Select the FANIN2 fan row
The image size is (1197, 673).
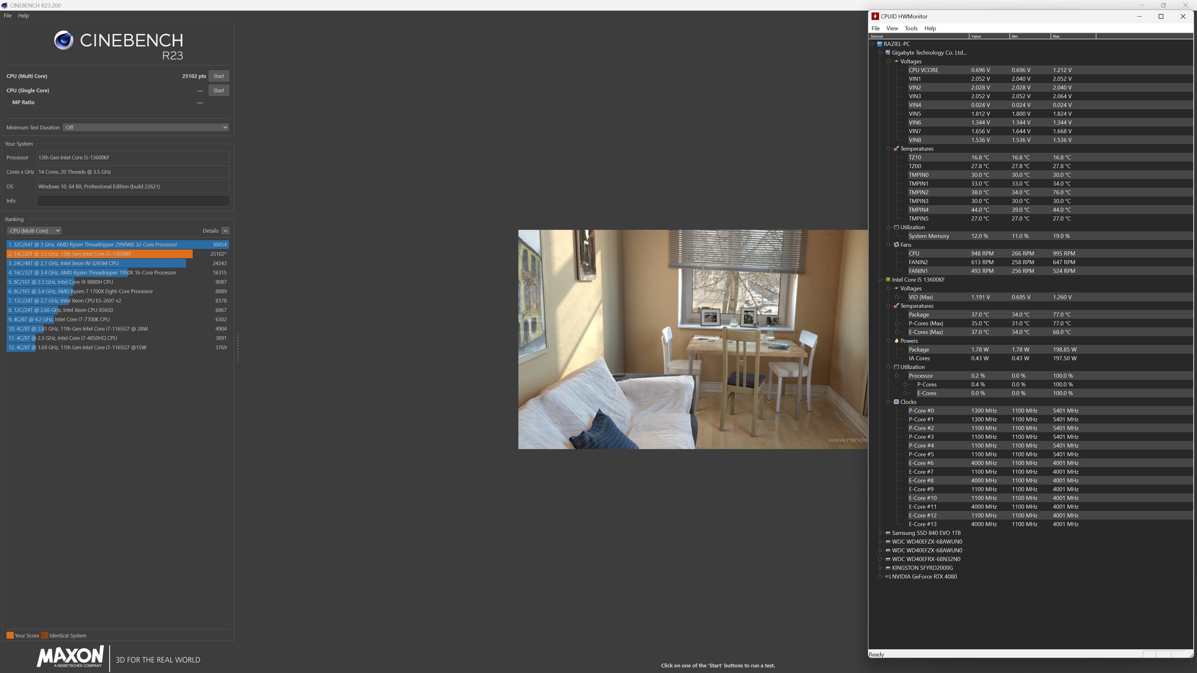(1050, 262)
